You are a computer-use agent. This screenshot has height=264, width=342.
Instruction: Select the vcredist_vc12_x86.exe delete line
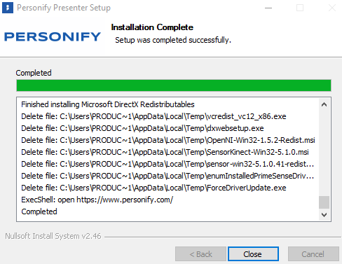[153, 116]
